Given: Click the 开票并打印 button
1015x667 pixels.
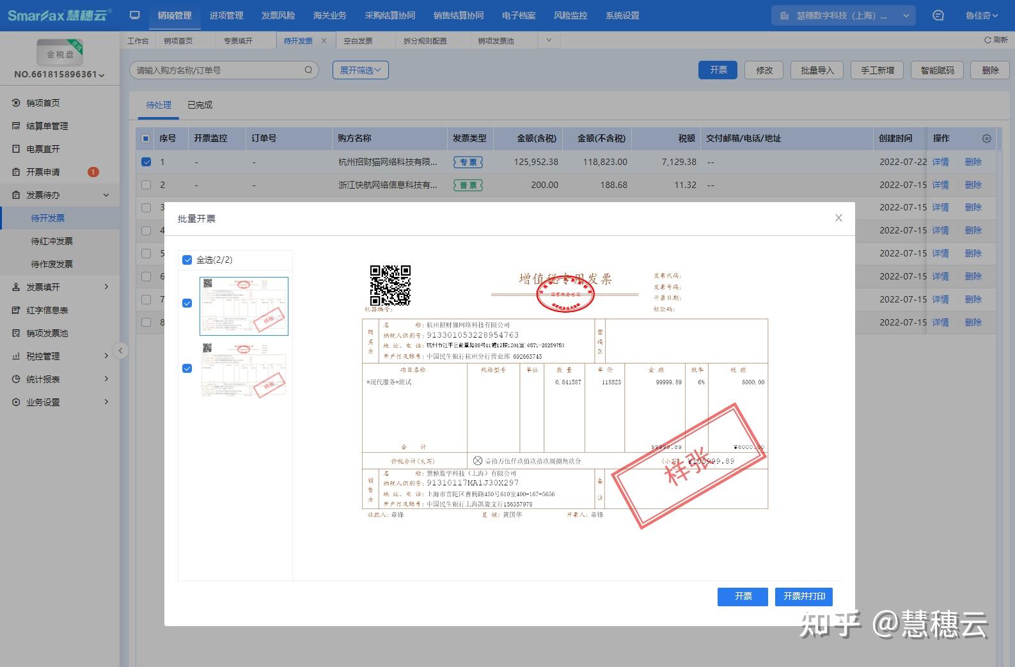Looking at the screenshot, I should coord(803,596).
